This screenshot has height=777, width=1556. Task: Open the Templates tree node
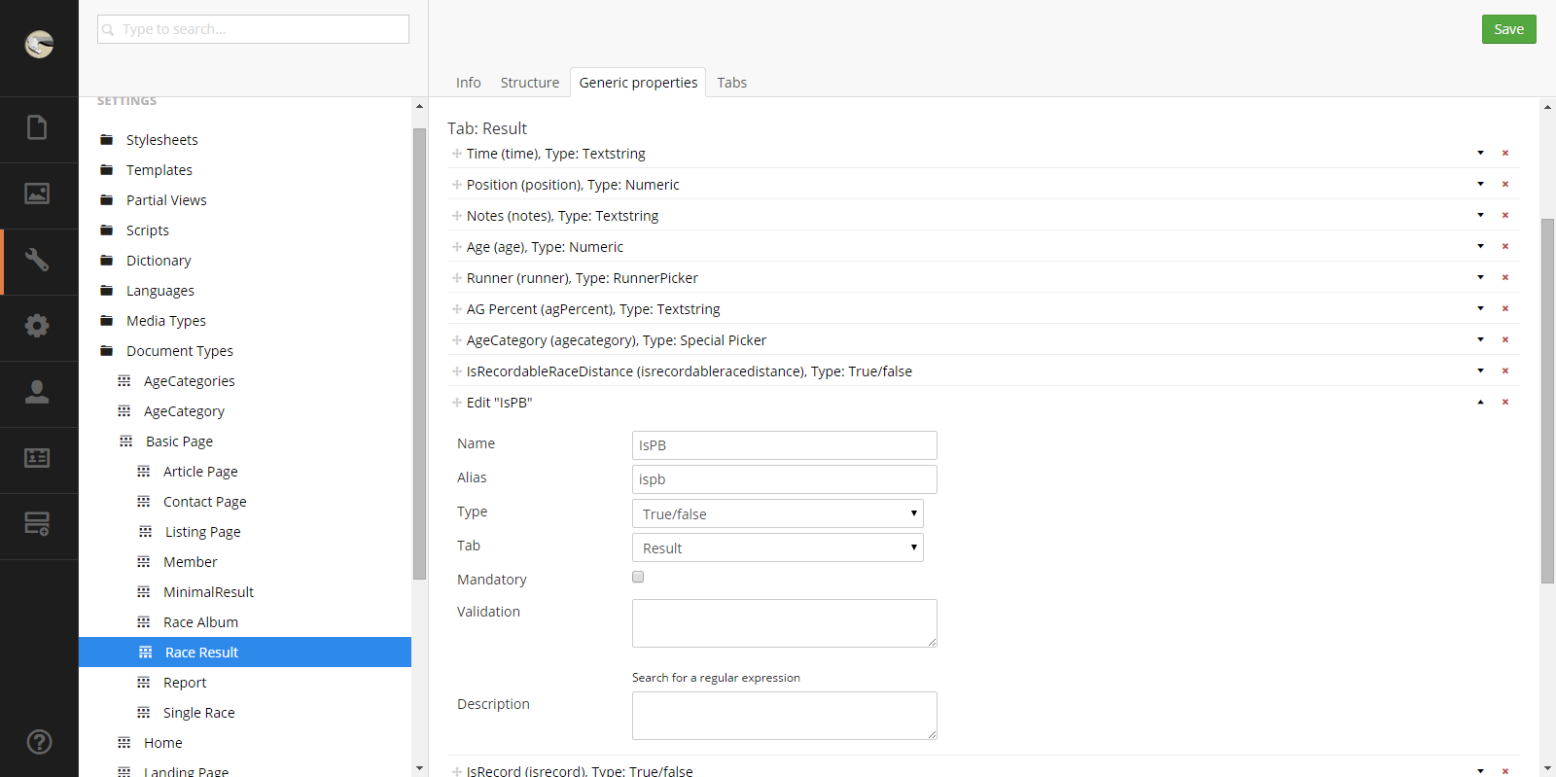(x=159, y=170)
